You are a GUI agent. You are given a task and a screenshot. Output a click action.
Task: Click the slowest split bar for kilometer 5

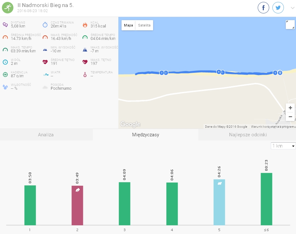click(219, 202)
